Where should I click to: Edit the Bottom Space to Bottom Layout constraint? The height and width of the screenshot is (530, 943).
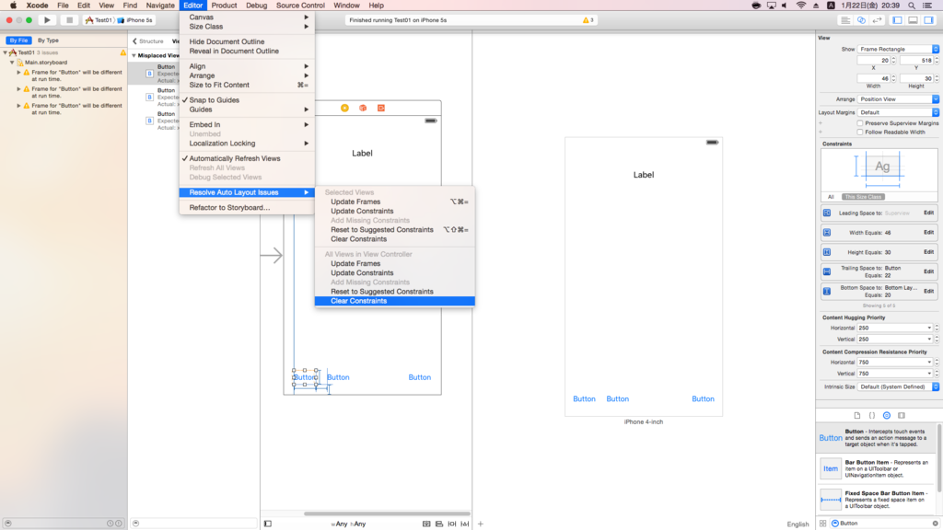pyautogui.click(x=928, y=292)
